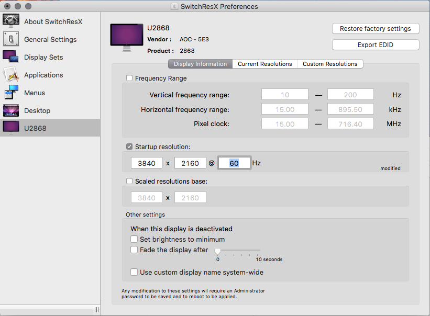
Task: Enable Scaled resolutions base checkbox
Action: coord(129,182)
